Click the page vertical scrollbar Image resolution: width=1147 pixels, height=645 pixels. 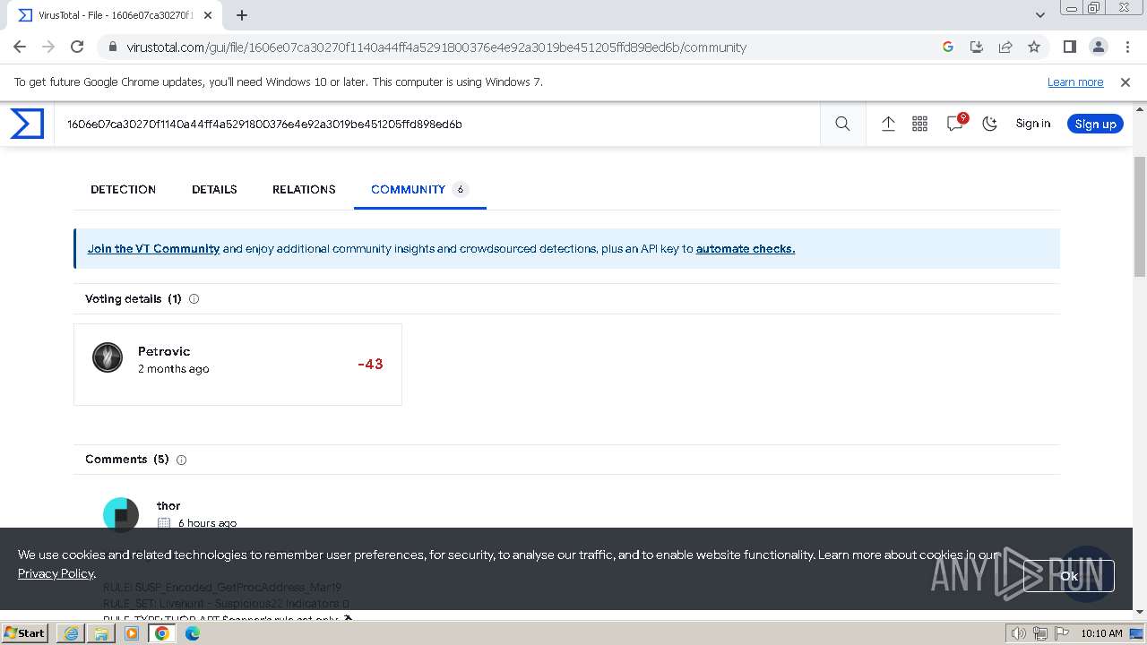1140,215
